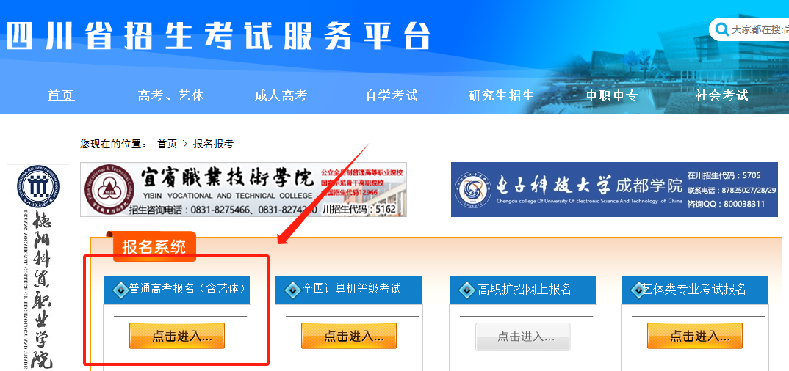Click the Deyang college circular emblem

click(37, 187)
